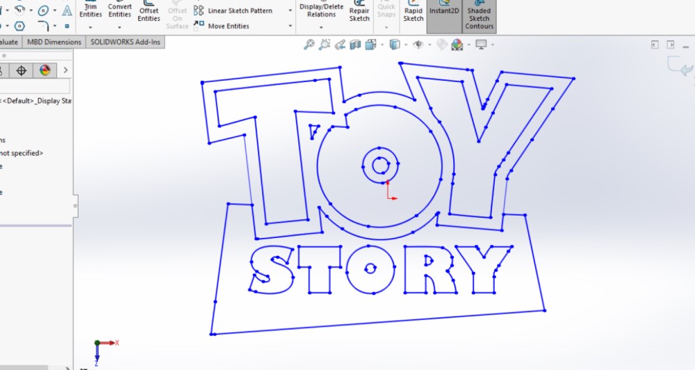Select the Spline sketch tool
This screenshot has height=370, width=695.
click(x=20, y=10)
